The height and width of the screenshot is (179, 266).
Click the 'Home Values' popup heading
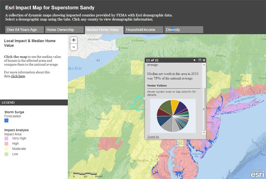157,86
